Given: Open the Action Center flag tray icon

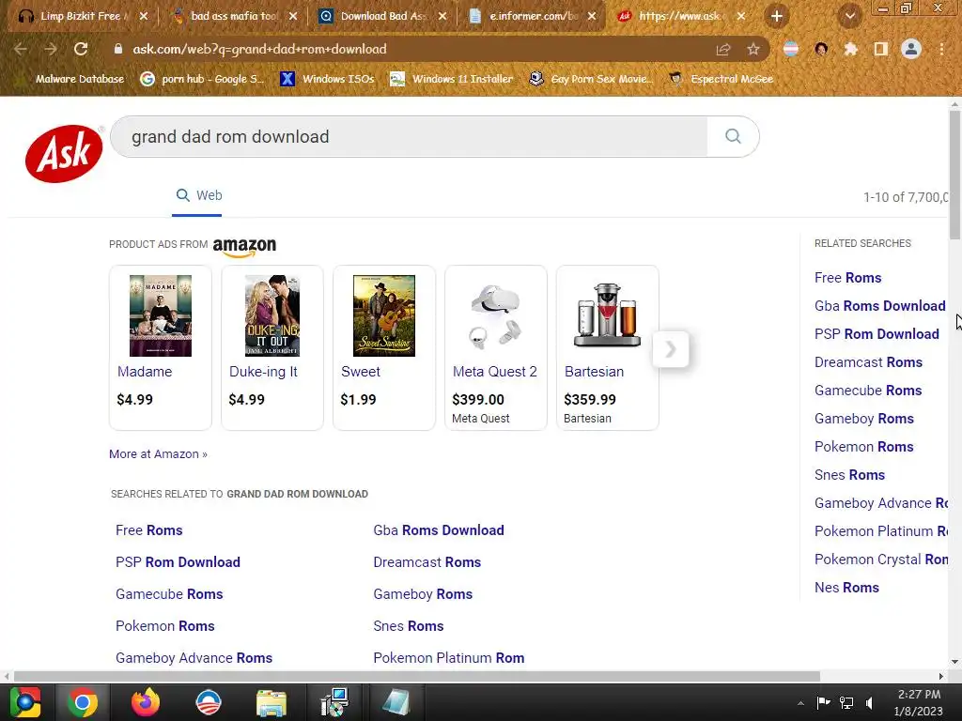Looking at the screenshot, I should [823, 703].
